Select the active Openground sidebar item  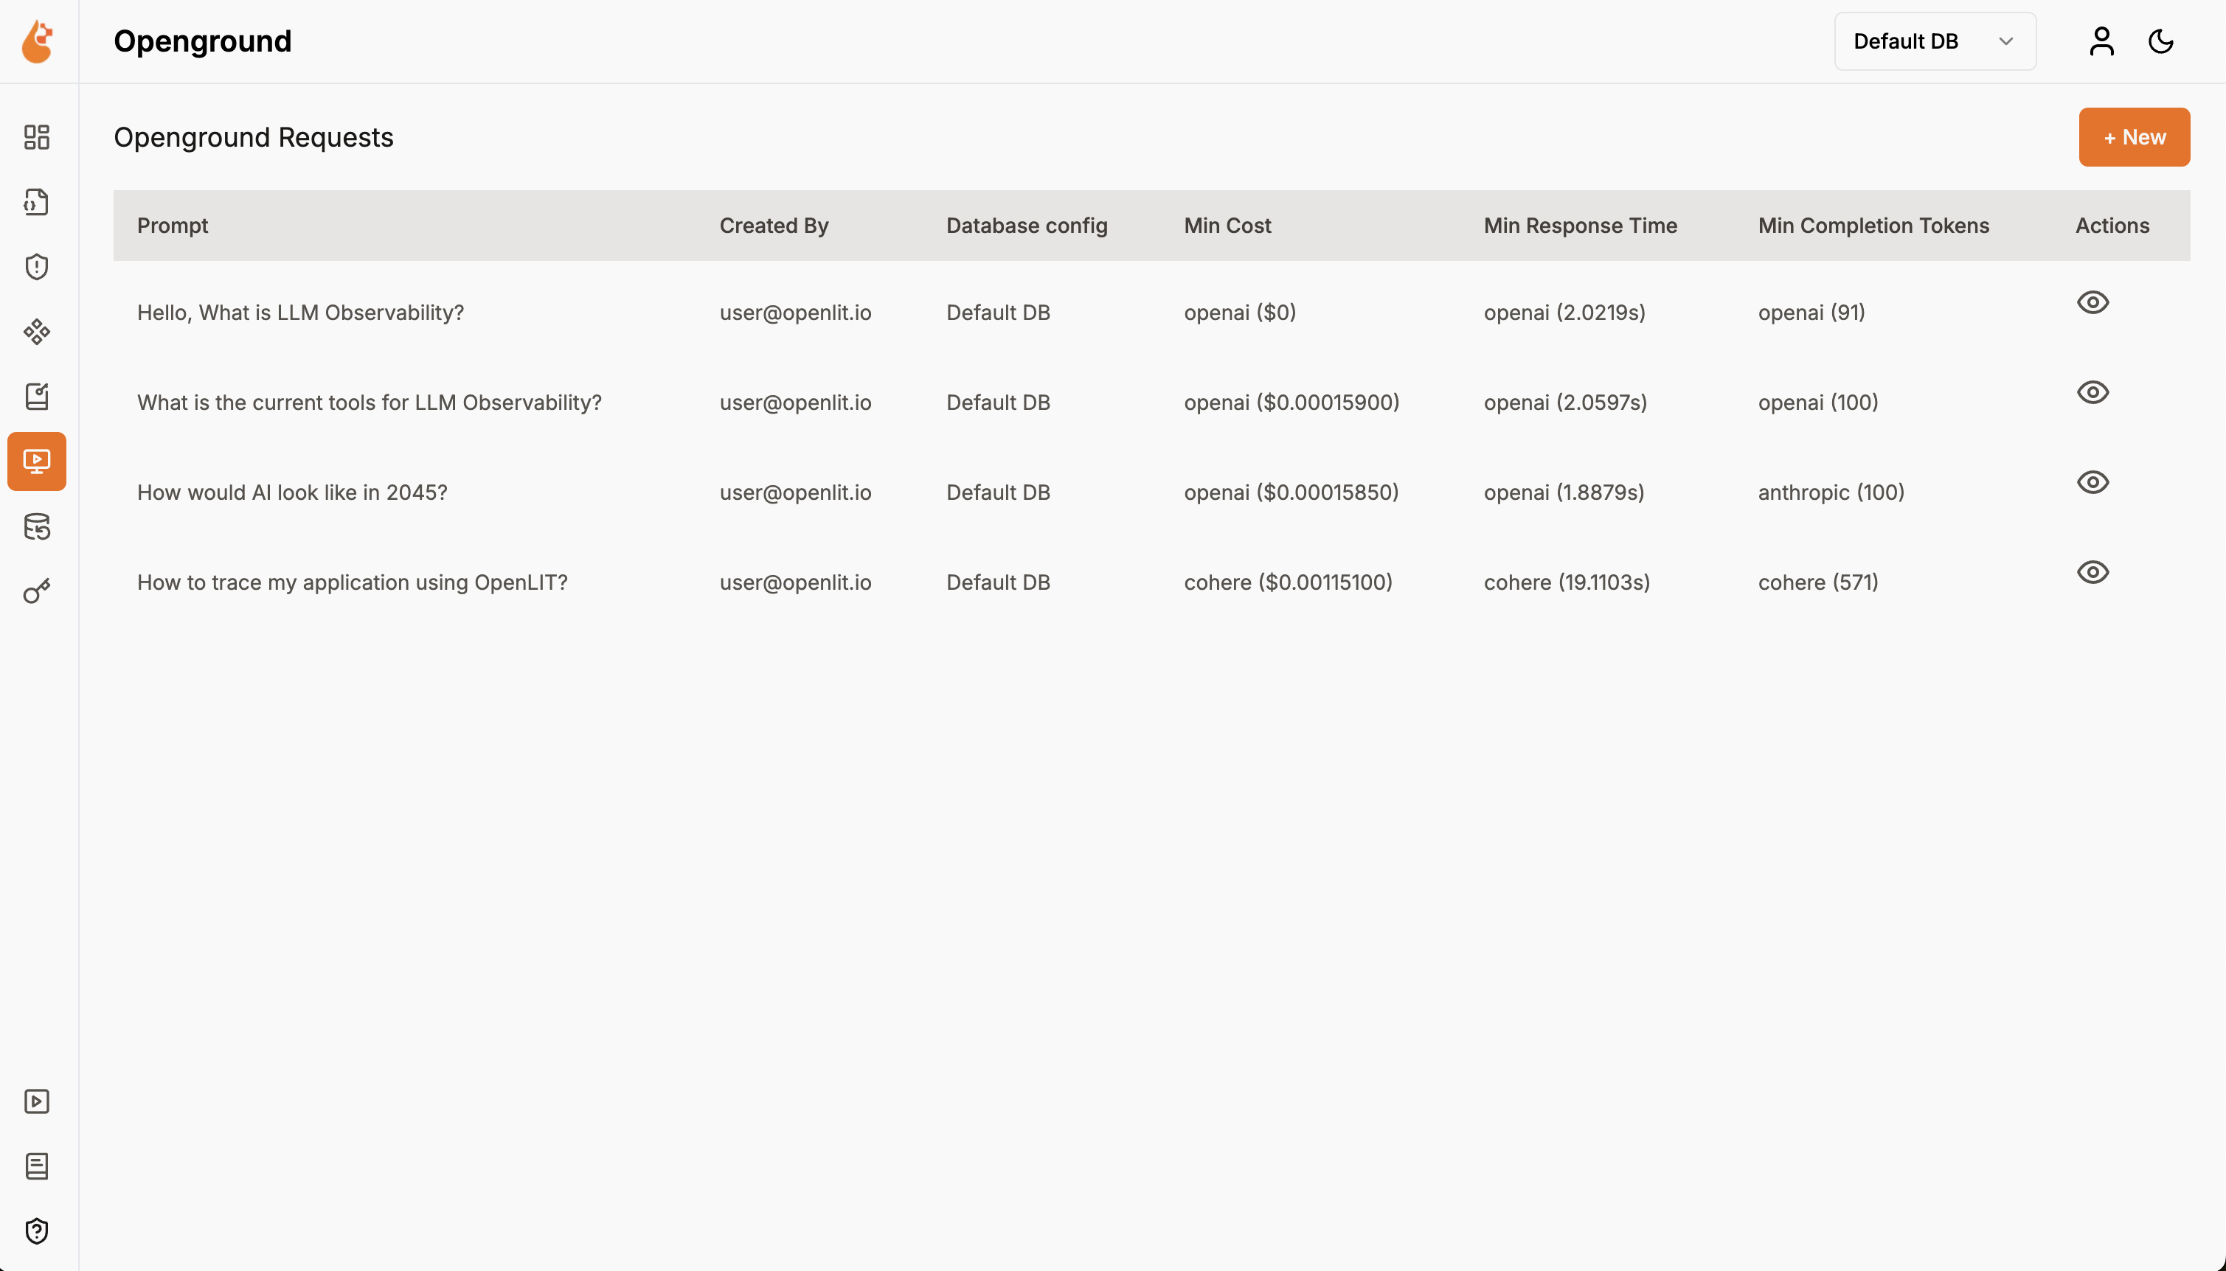[x=37, y=461]
